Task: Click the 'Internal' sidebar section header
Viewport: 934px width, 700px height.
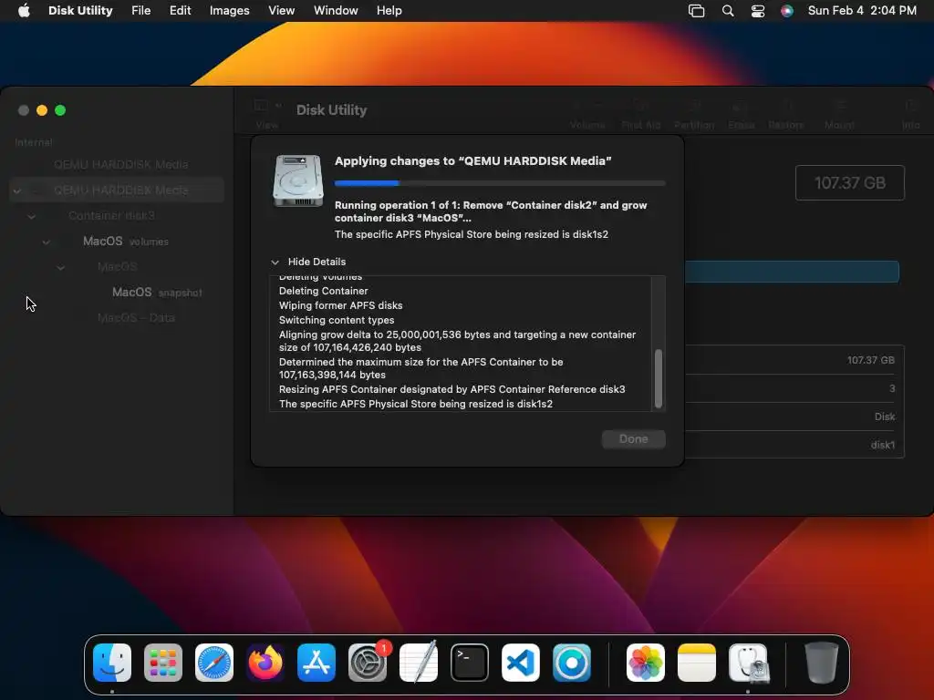Action: coord(34,142)
